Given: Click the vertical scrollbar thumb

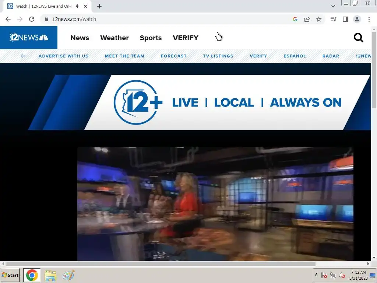Looking at the screenshot, I should [374, 70].
